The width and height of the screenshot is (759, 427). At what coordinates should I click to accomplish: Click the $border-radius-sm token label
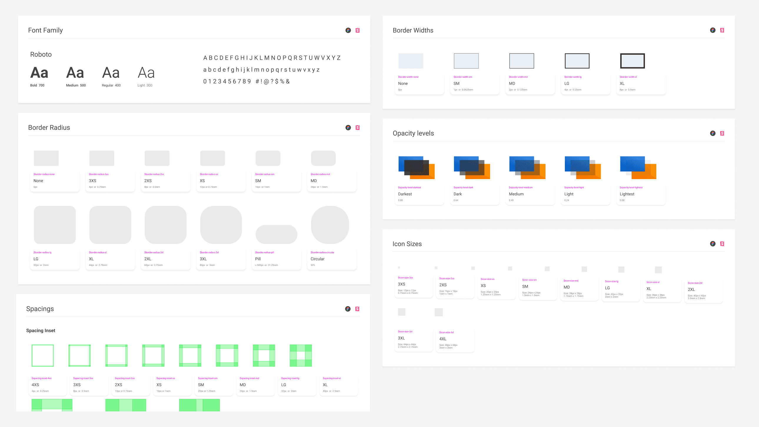(x=264, y=174)
